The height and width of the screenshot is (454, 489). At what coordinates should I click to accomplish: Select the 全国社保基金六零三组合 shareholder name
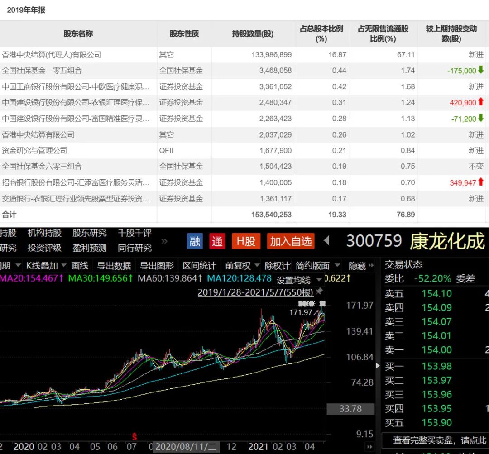coord(42,166)
